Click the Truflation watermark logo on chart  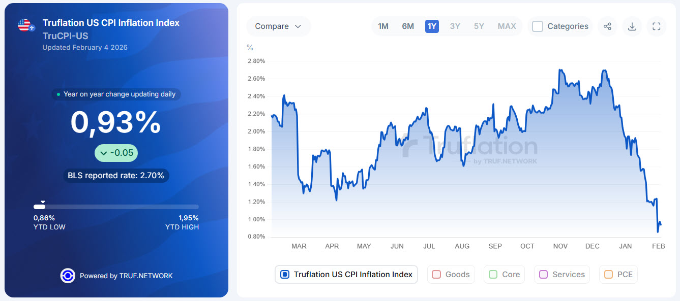click(x=469, y=148)
